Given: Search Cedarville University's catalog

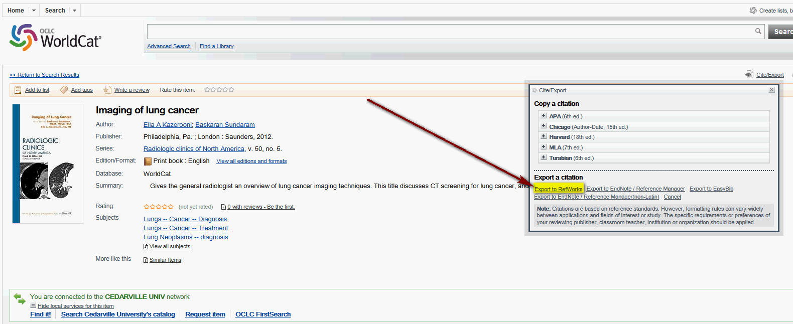Looking at the screenshot, I should click(x=118, y=314).
